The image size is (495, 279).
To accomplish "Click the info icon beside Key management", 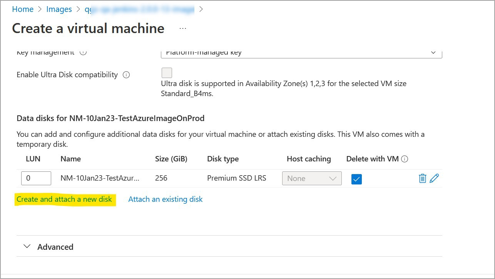I will 83,52.
